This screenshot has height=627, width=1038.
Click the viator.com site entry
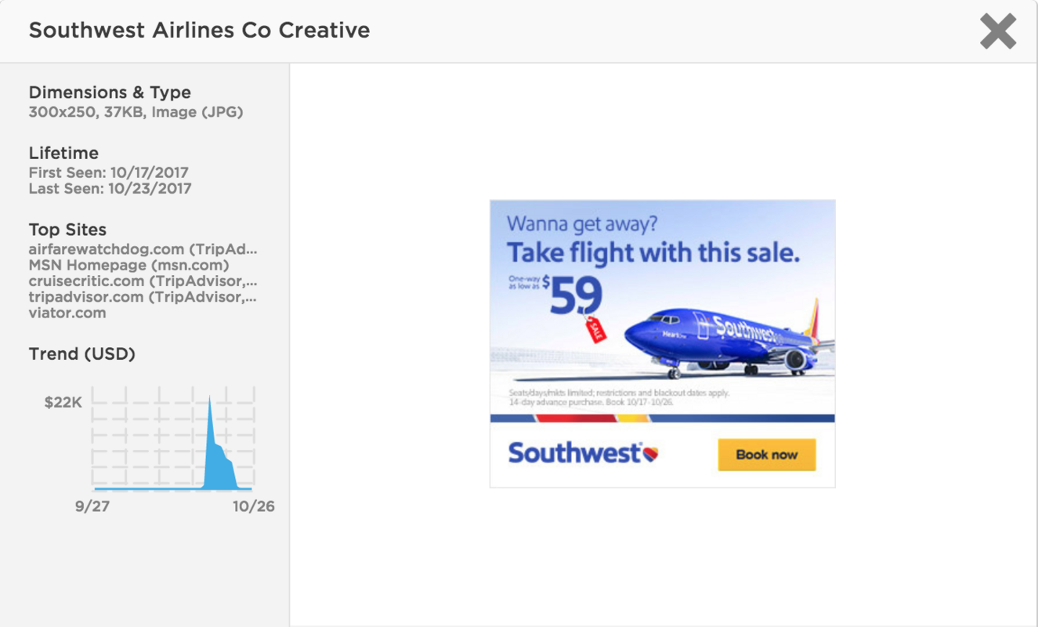(x=67, y=313)
